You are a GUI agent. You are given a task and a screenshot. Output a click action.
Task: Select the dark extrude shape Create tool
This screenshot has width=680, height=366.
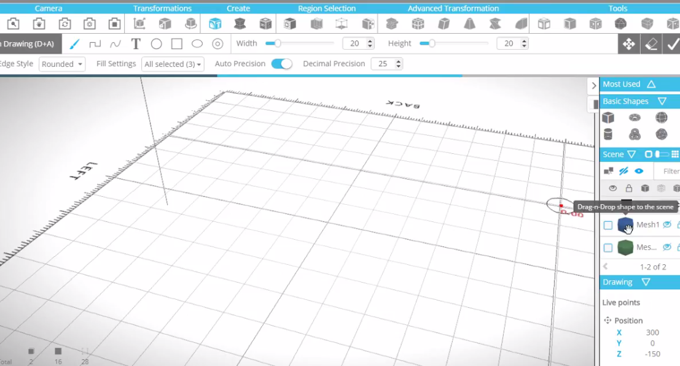[x=240, y=24]
